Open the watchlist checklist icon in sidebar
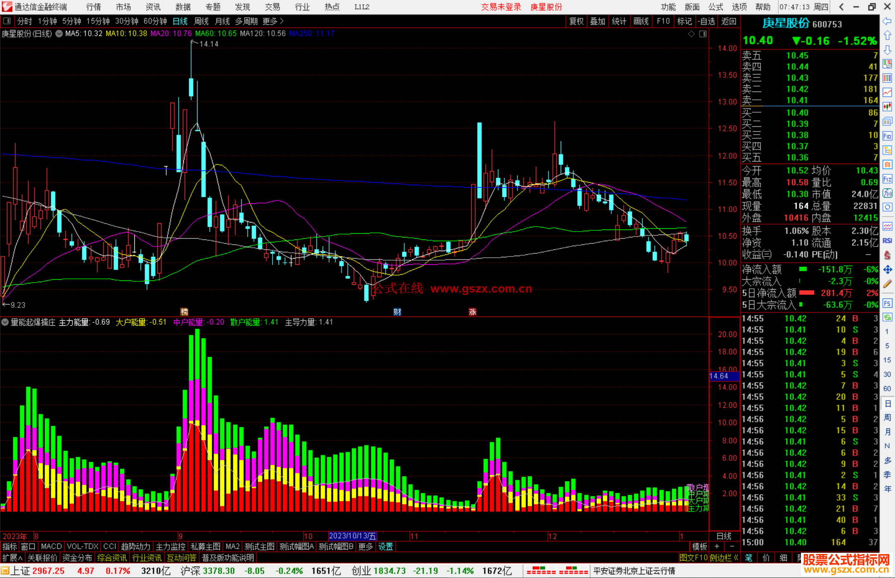Image resolution: width=895 pixels, height=578 pixels. [x=887, y=64]
